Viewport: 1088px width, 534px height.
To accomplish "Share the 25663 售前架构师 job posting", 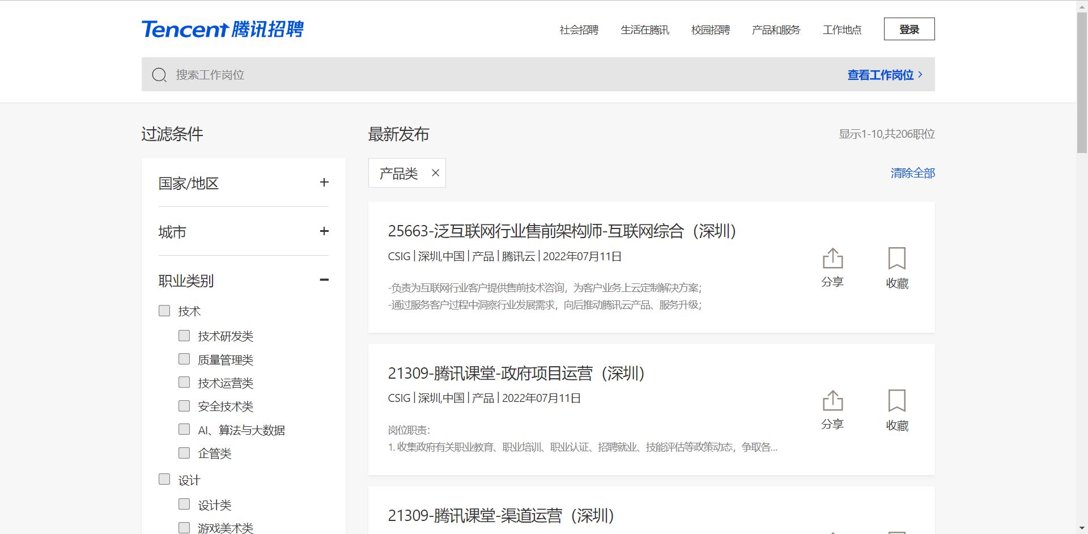I will [832, 268].
